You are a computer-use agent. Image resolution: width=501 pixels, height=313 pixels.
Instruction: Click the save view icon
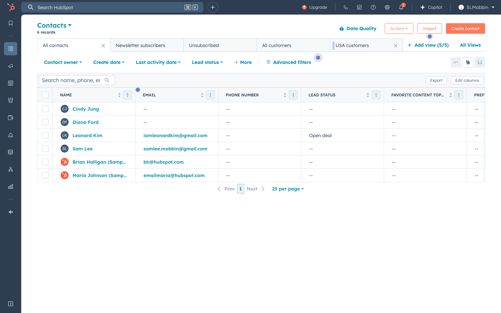(480, 62)
